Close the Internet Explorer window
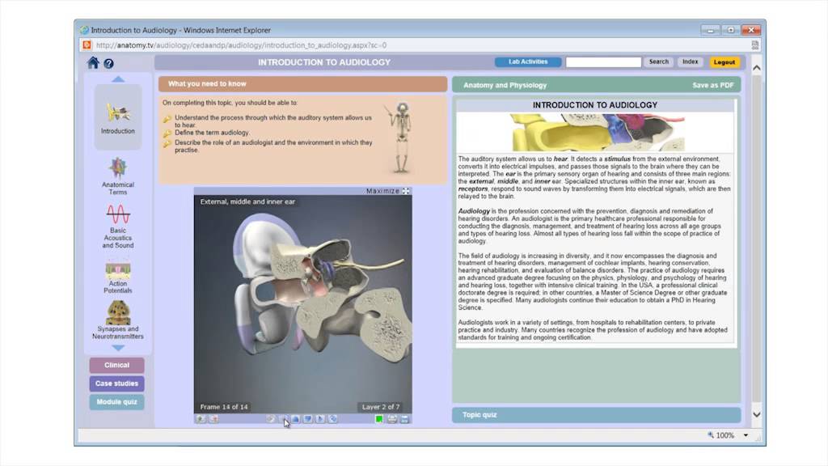This screenshot has width=828, height=466. [x=751, y=30]
